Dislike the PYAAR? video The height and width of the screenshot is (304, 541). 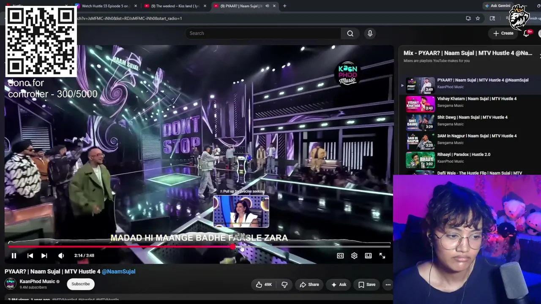point(284,285)
